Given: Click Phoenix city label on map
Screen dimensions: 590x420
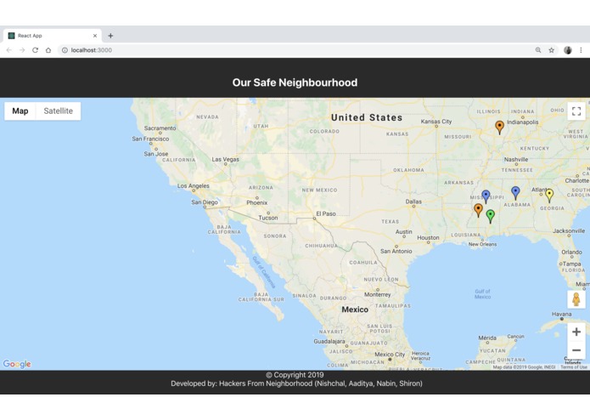Looking at the screenshot, I should pos(257,202).
